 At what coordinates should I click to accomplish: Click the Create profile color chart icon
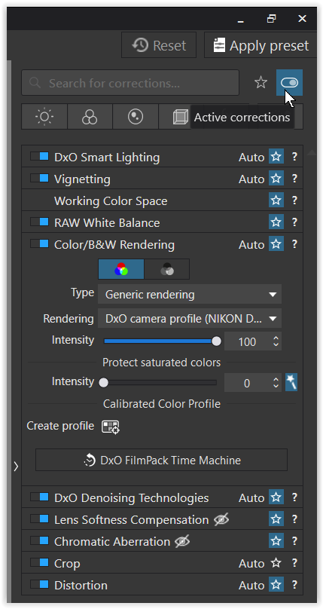[111, 427]
